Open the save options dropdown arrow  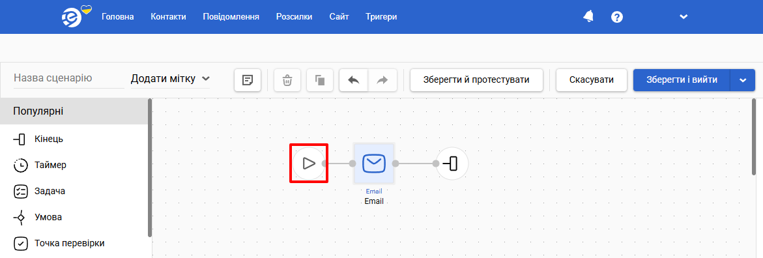[x=743, y=80]
